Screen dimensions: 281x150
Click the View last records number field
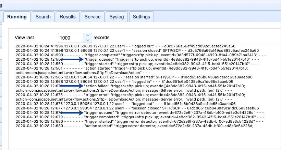tap(71, 37)
